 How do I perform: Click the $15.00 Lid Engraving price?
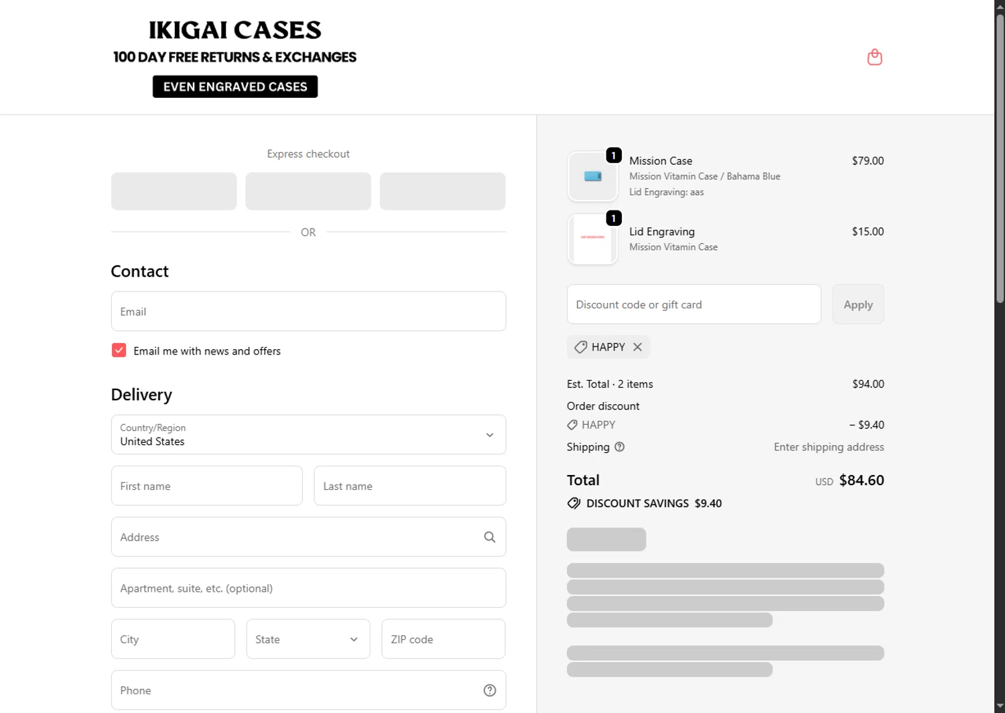tap(868, 232)
